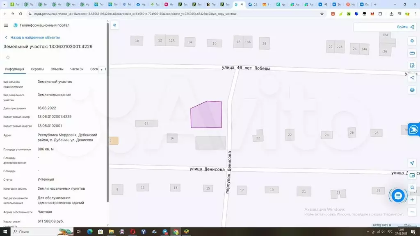Select the highlighted pink land parcel
The image size is (420, 236).
click(x=207, y=115)
